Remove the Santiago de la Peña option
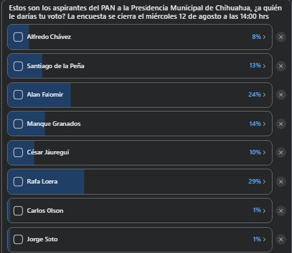This screenshot has height=253, width=292. click(x=281, y=66)
